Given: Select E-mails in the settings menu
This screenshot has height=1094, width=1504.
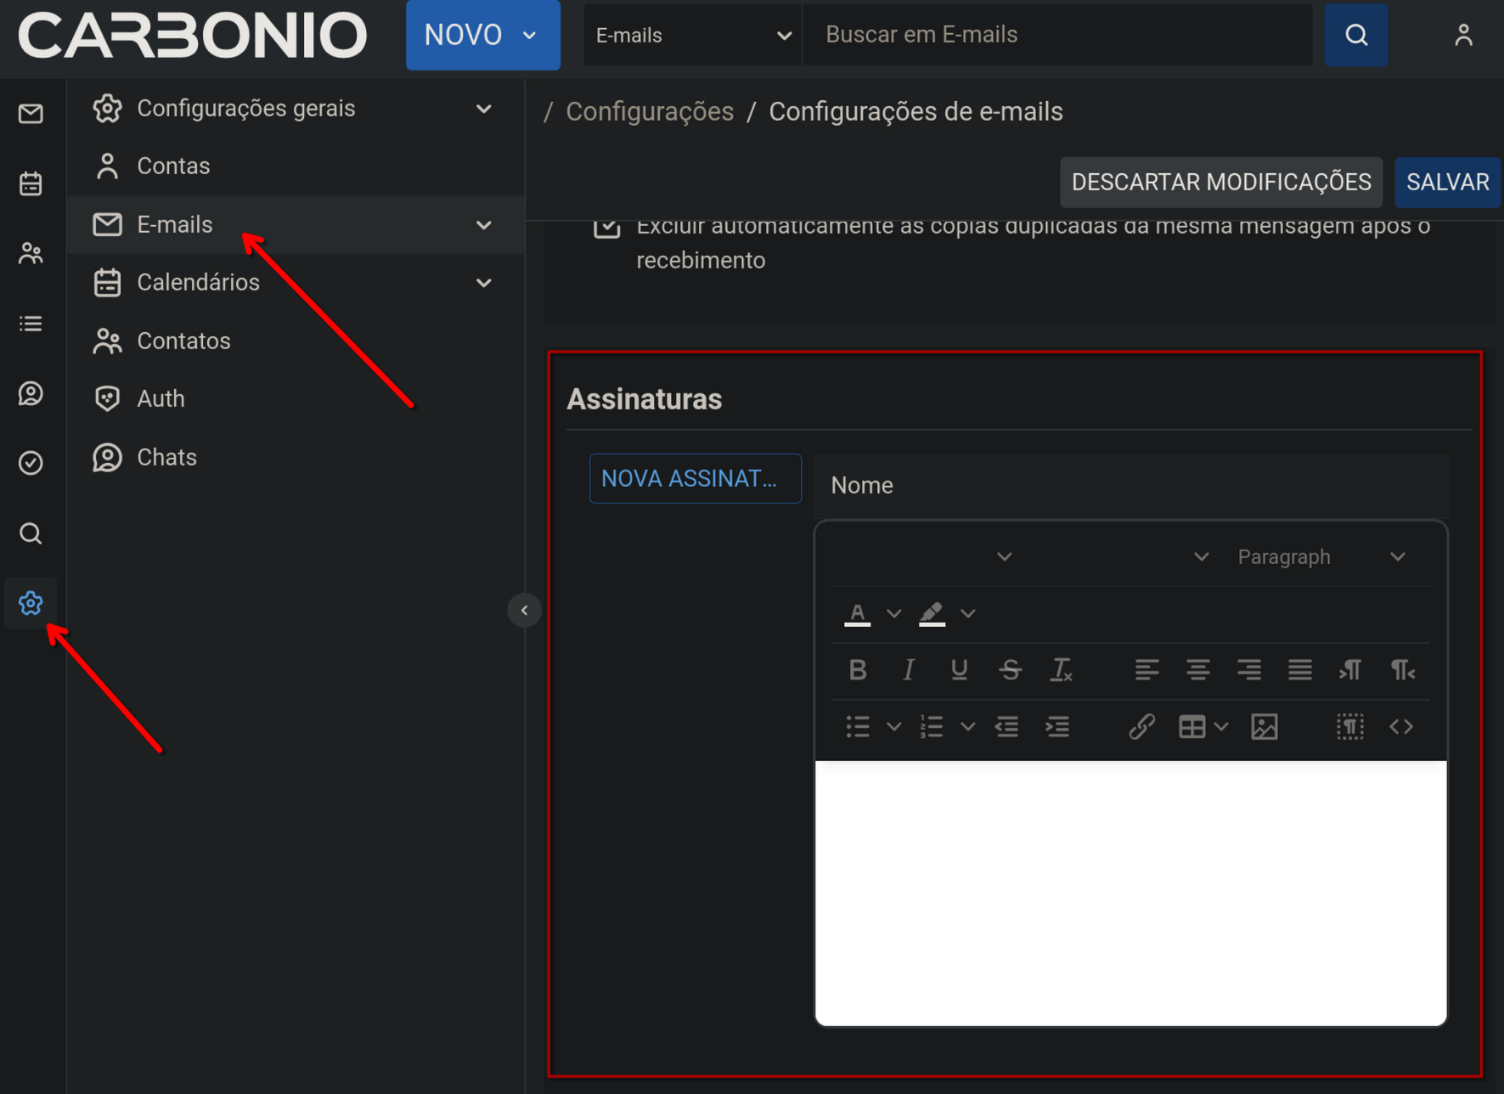Looking at the screenshot, I should tap(296, 225).
